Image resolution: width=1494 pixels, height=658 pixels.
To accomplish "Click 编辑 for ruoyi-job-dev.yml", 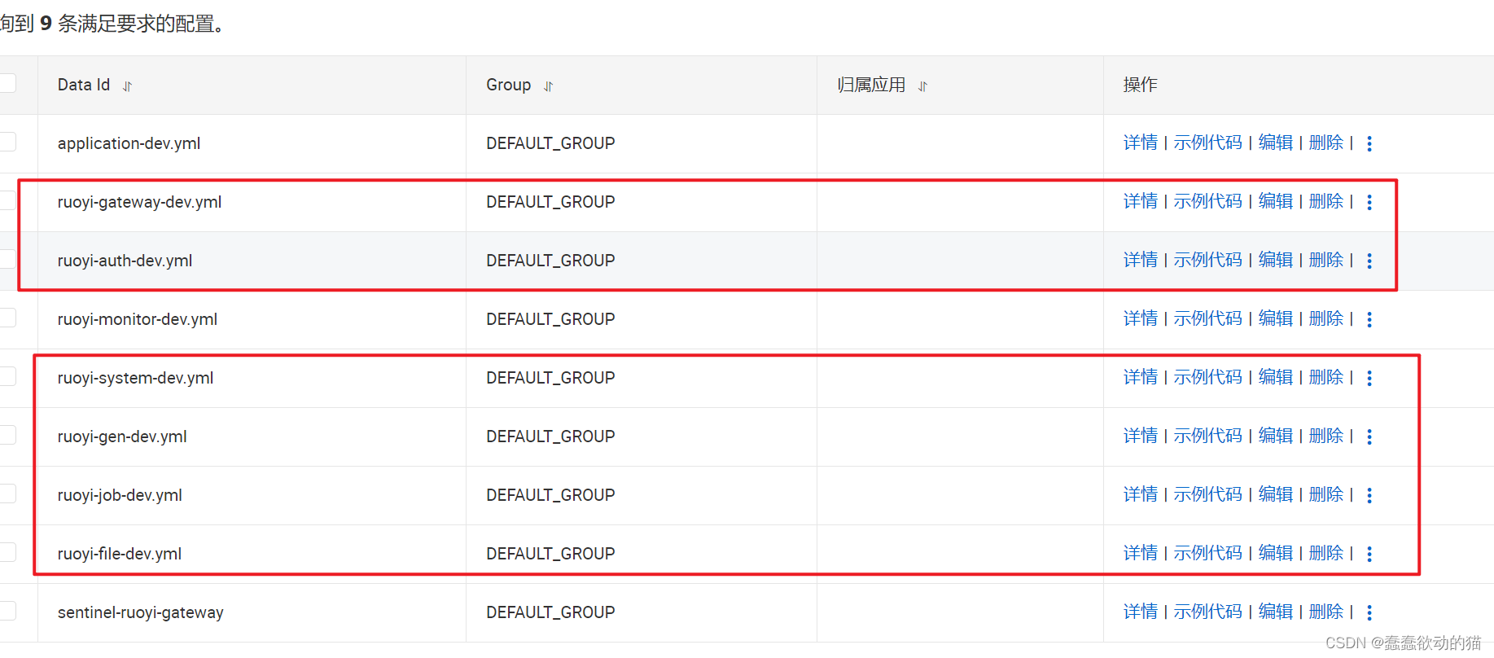I will click(x=1275, y=494).
